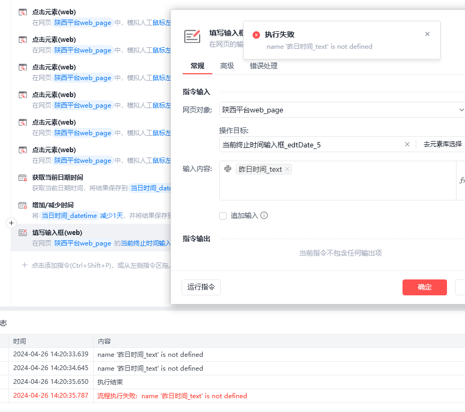This screenshot has height=412, width=465.
Task: Click the 增加/减少时间 calendar icon
Action: click(x=23, y=205)
